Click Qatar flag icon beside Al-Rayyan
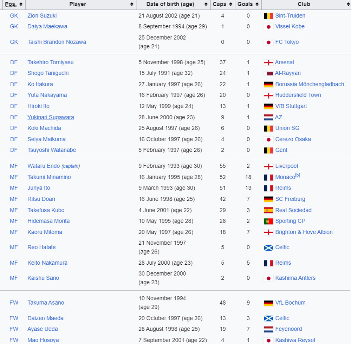Image resolution: width=351 pixels, height=344 pixels. 268,73
